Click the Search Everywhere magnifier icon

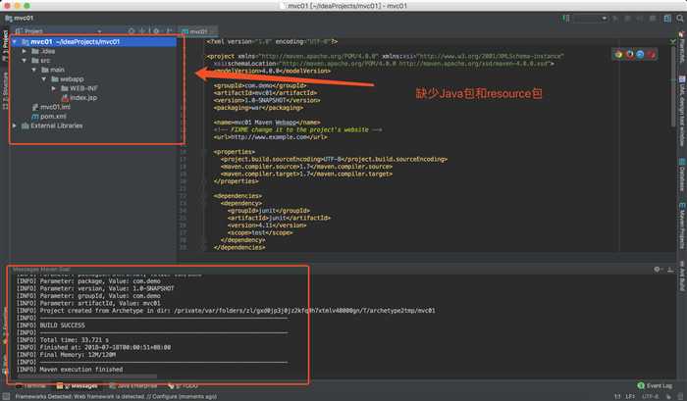[679, 18]
